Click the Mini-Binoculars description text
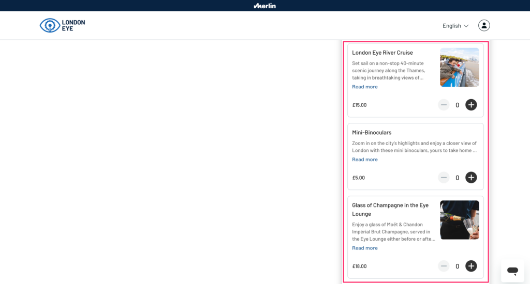 (x=415, y=147)
